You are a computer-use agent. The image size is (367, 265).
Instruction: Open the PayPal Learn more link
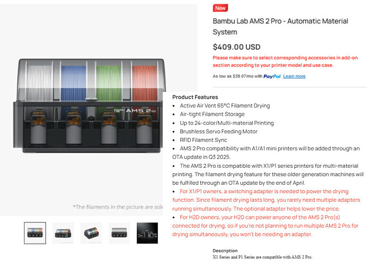tap(294, 76)
